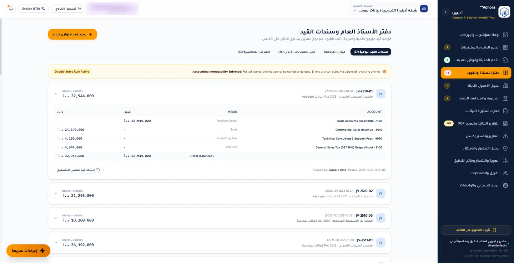Select سندات القيد اليومية (37) tab
514x263 pixels.
click(x=371, y=52)
